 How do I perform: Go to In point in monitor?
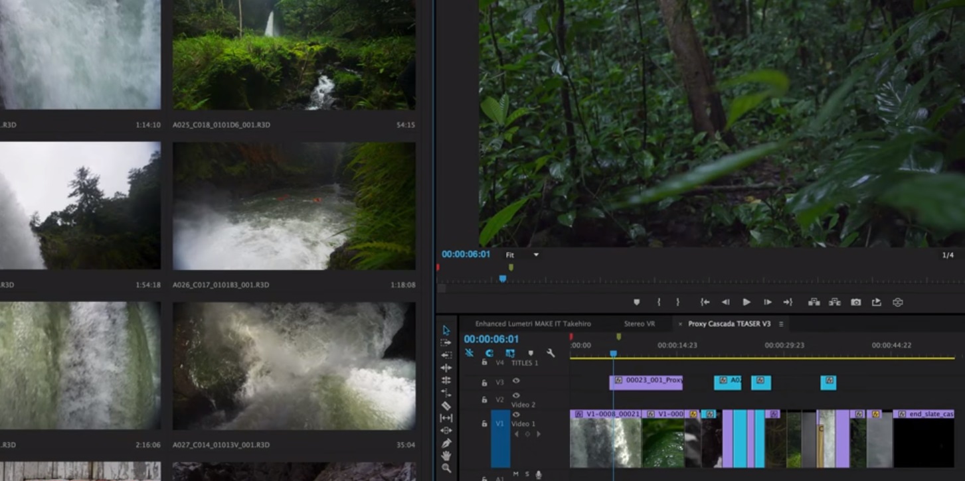pos(705,302)
